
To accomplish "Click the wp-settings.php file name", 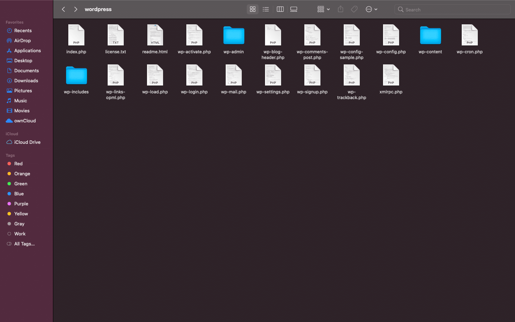I will point(273,92).
